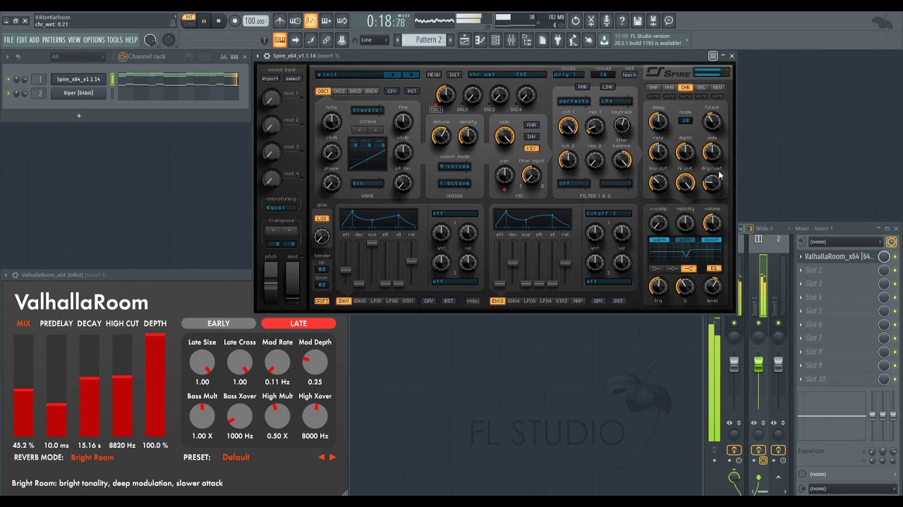Switch to the EARLY tab in ValhallaRoom
This screenshot has height=507, width=903.
click(219, 324)
